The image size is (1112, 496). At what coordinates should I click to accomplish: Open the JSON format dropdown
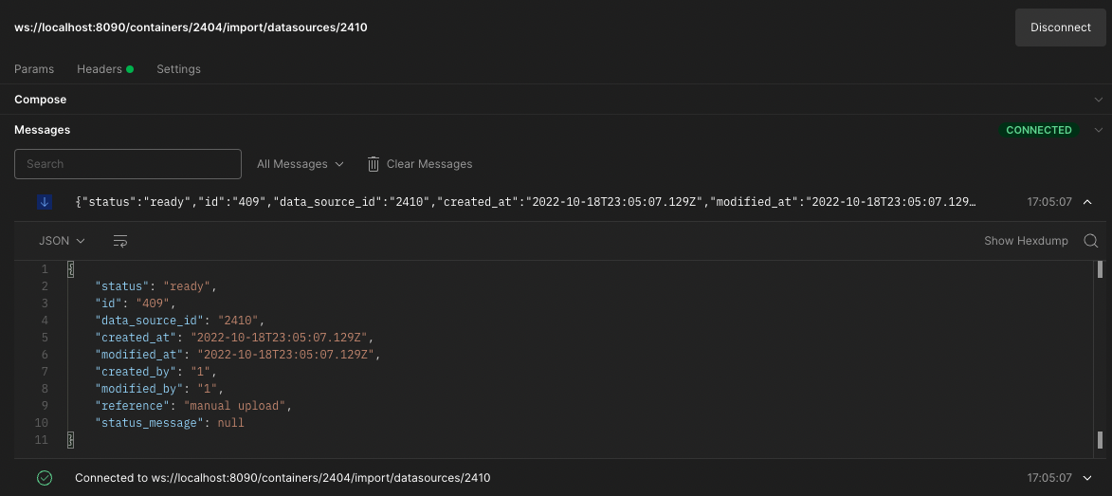(62, 241)
